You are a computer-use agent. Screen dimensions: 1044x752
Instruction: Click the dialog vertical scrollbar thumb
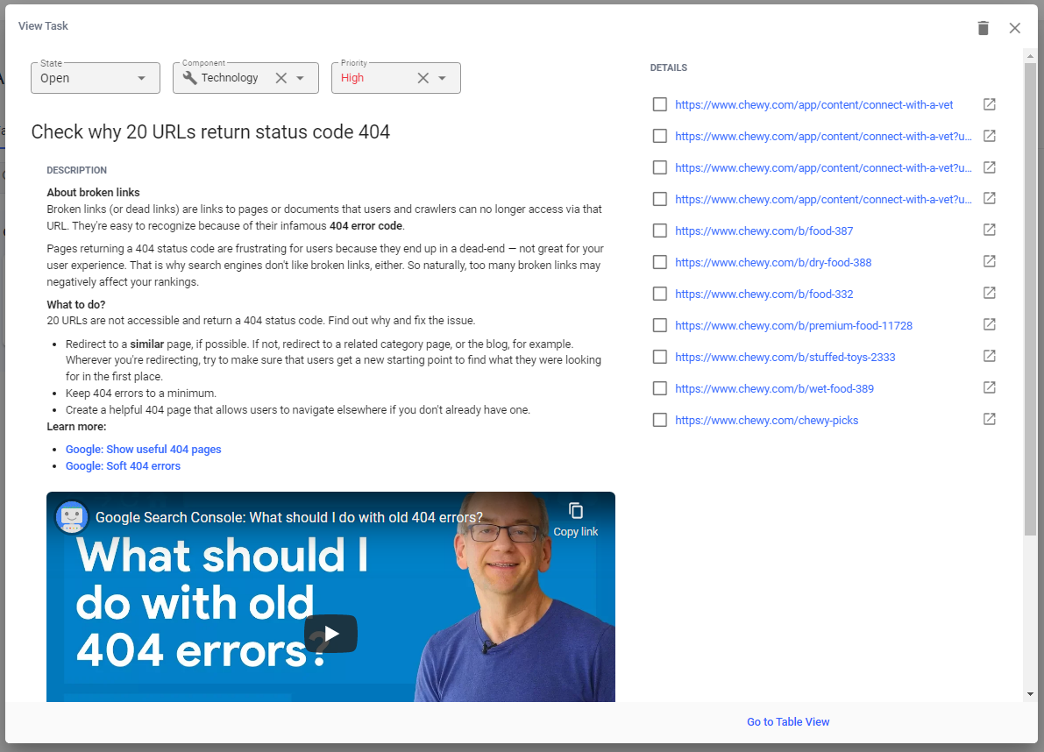(x=1030, y=300)
